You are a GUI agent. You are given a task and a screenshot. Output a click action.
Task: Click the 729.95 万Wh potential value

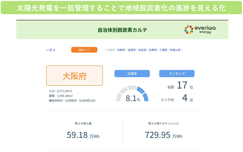(163, 135)
